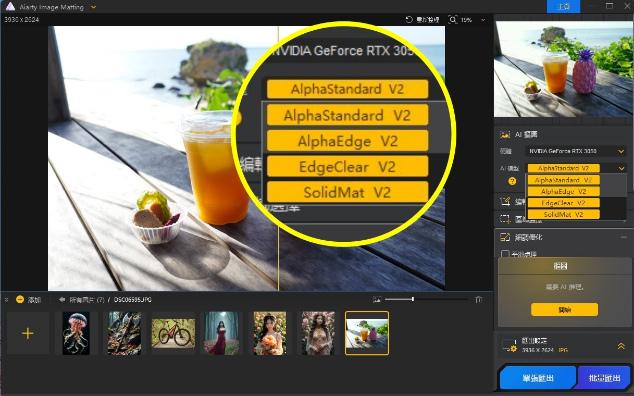Screen dimensions: 634x396
Task: Click the JPG format label
Action: click(x=563, y=350)
